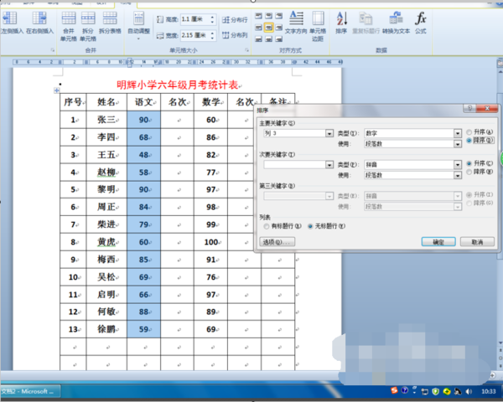
Task: Expand the AutoFit (自动调整) dropdown
Action: click(139, 39)
